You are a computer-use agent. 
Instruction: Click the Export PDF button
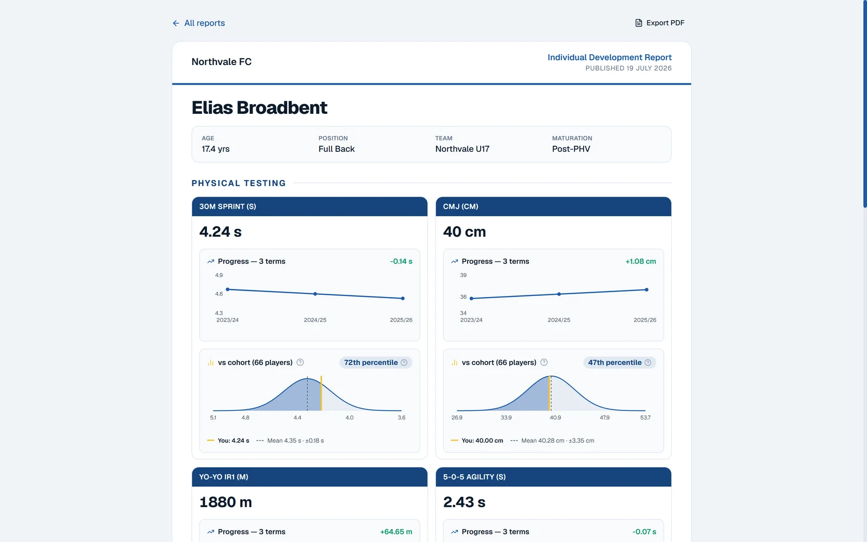pyautogui.click(x=659, y=23)
